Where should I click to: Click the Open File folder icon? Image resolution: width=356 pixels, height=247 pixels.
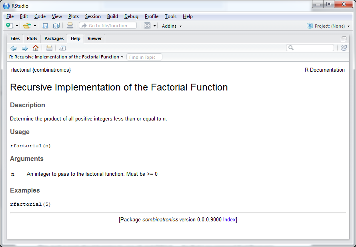[x=27, y=26]
